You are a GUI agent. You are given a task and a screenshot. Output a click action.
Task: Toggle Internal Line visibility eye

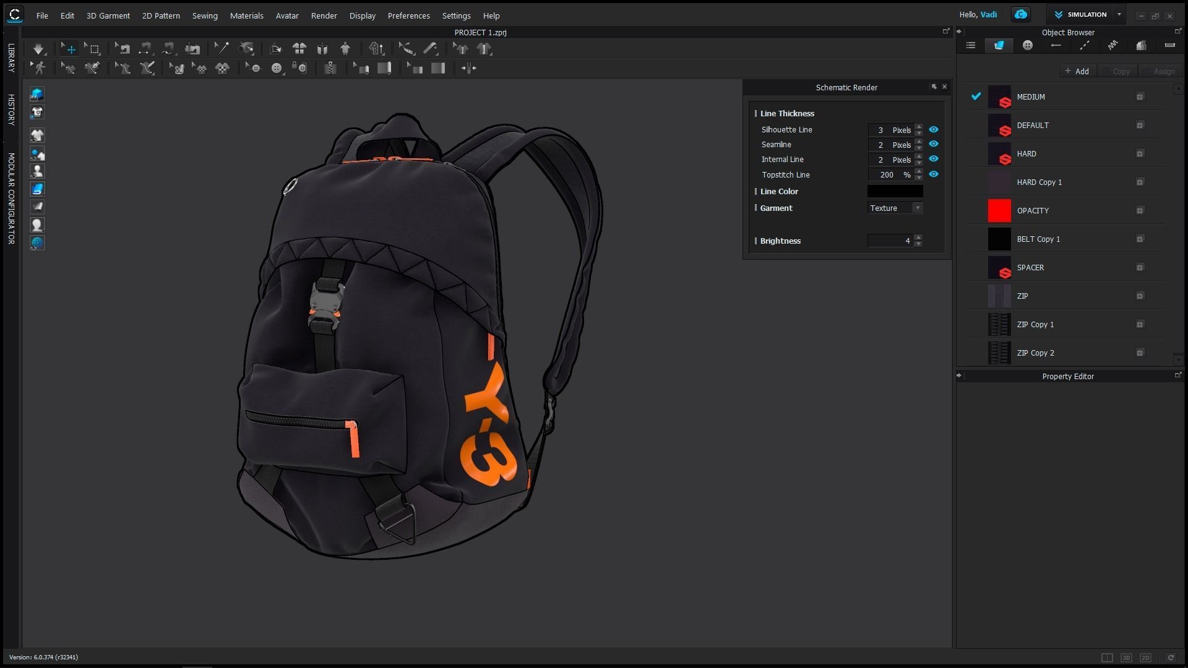click(x=933, y=159)
